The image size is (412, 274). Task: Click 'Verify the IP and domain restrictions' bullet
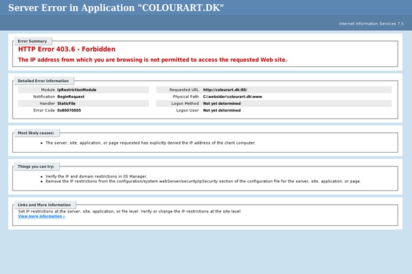tap(96, 177)
